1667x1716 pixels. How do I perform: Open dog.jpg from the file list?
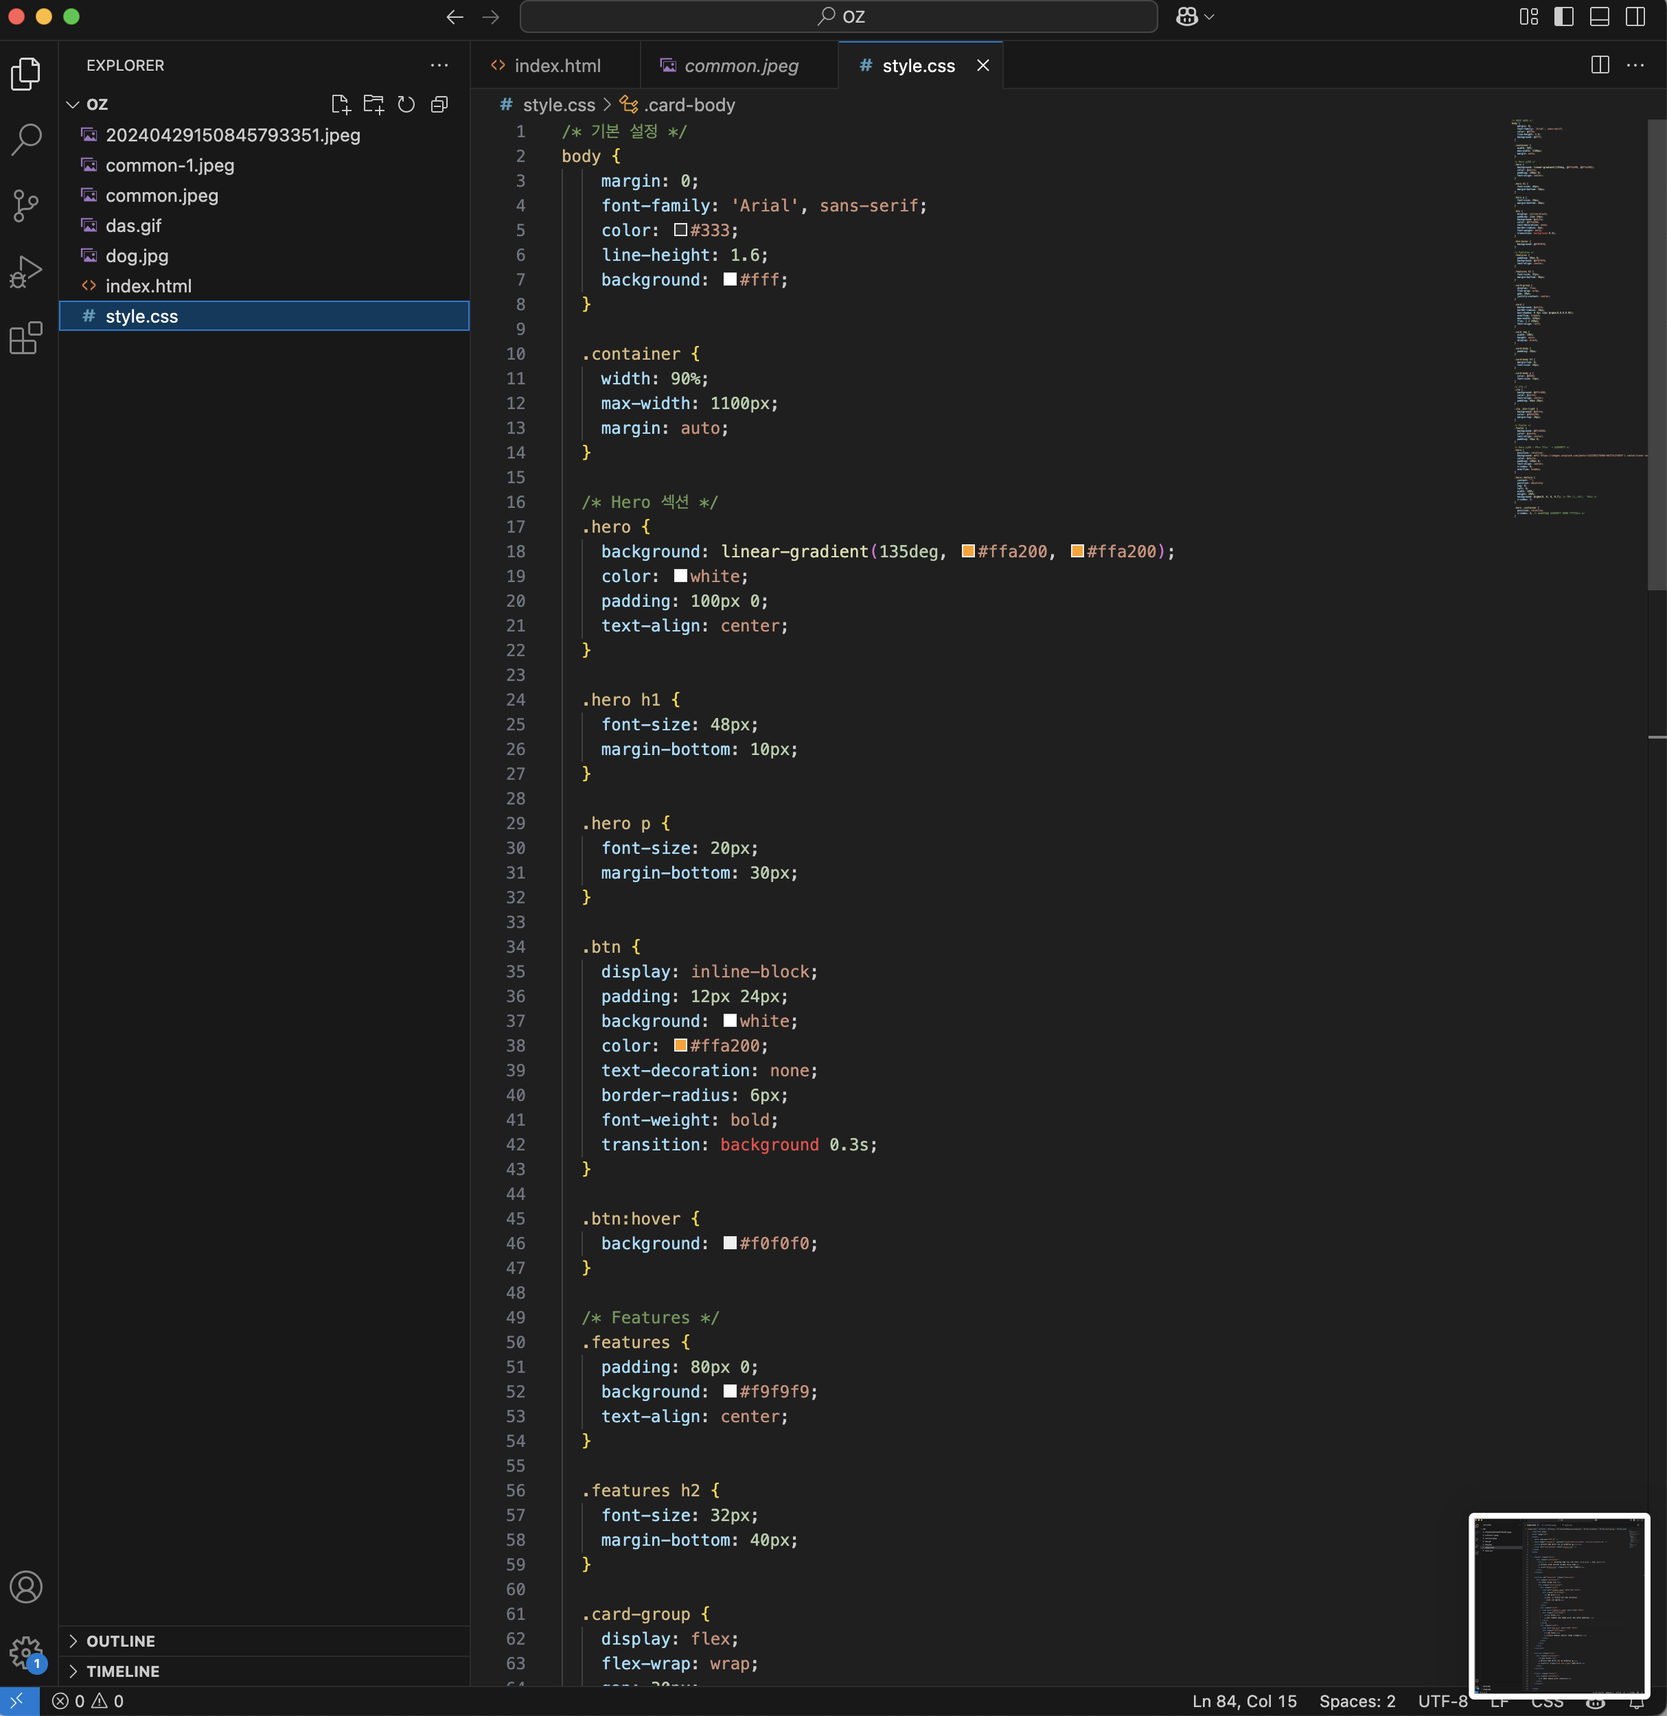coord(137,255)
